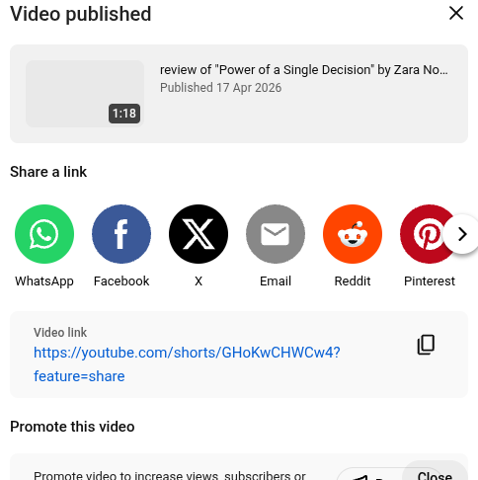Click the 'Published 17 Apr 2026' text
The image size is (478, 480).
tap(220, 88)
